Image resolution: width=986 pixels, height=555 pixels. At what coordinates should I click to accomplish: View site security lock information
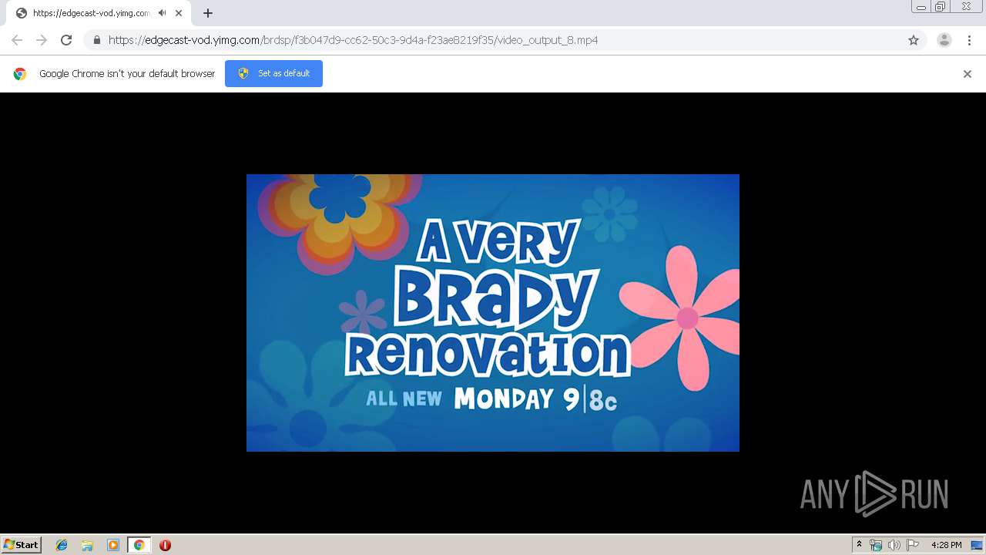[96, 40]
